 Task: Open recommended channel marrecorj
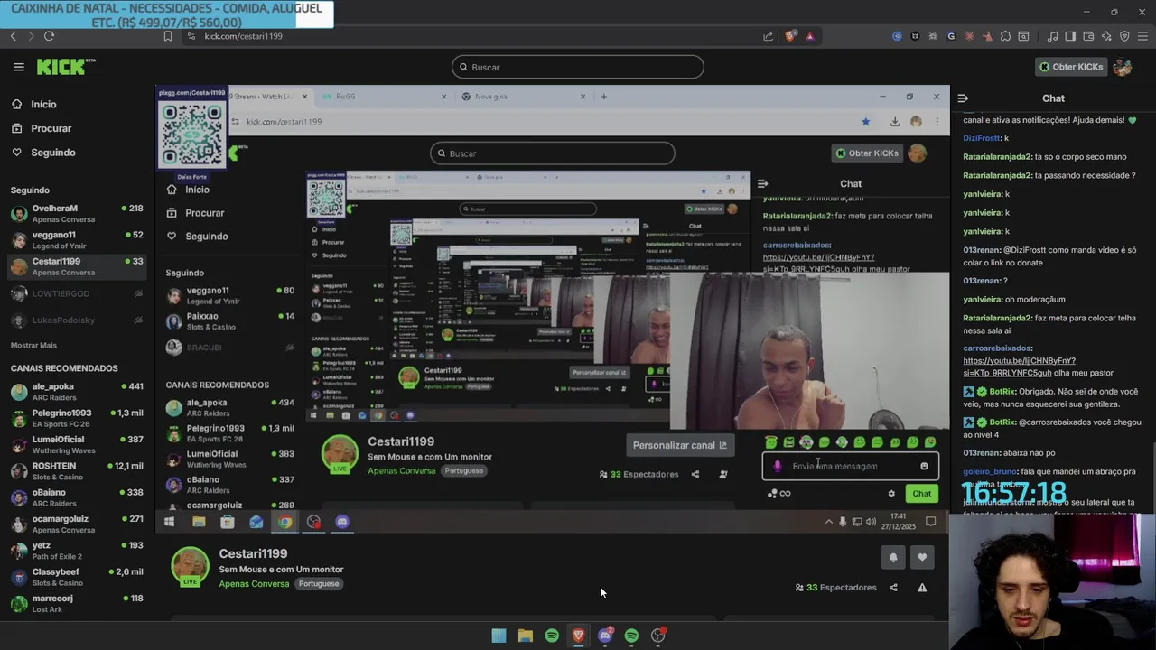(77, 603)
